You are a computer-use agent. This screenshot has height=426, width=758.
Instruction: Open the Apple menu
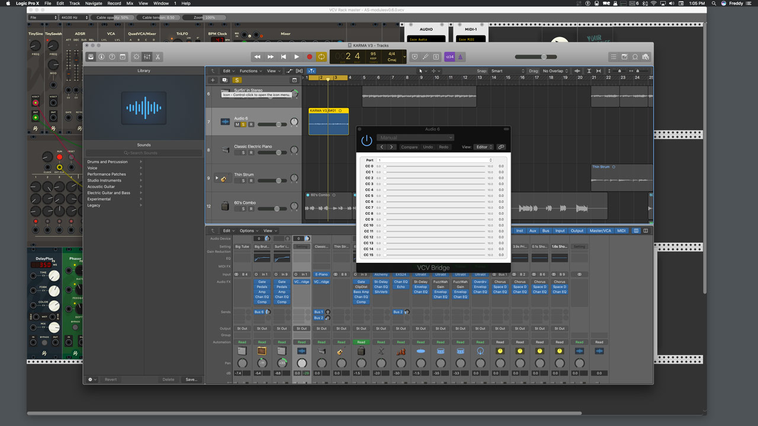pos(8,4)
